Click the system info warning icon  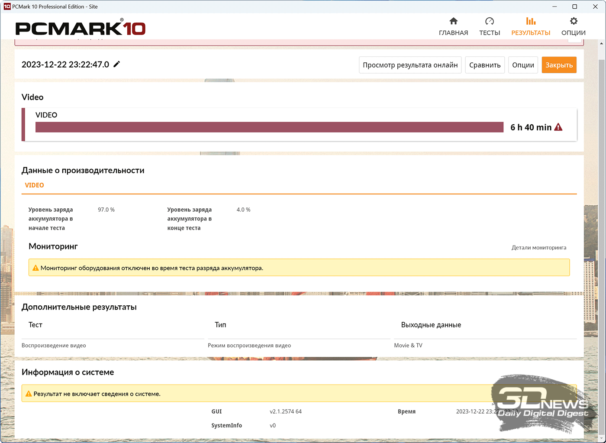(29, 394)
